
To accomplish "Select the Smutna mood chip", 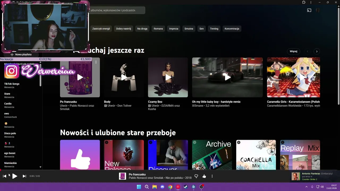I will (189, 29).
